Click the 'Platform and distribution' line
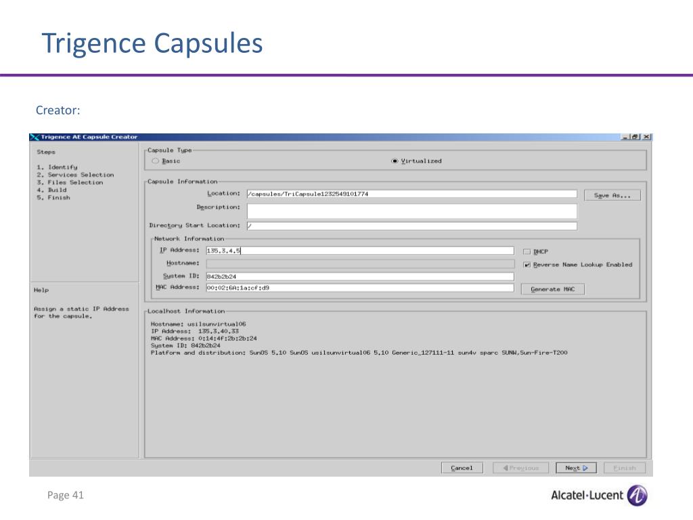This screenshot has height=520, width=693. pos(359,353)
